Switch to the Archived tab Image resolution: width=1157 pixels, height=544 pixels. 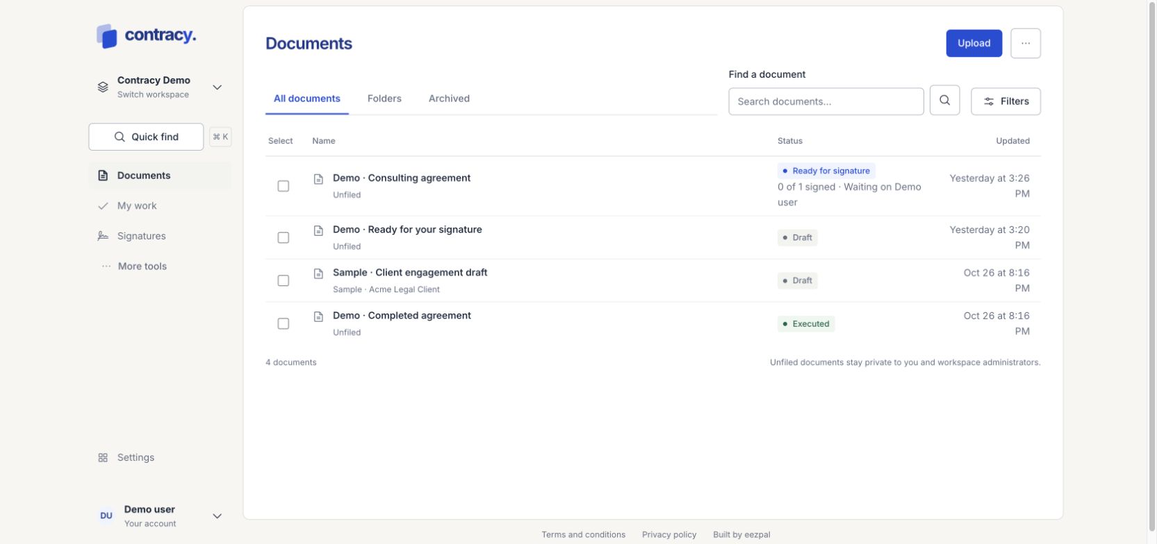(449, 99)
